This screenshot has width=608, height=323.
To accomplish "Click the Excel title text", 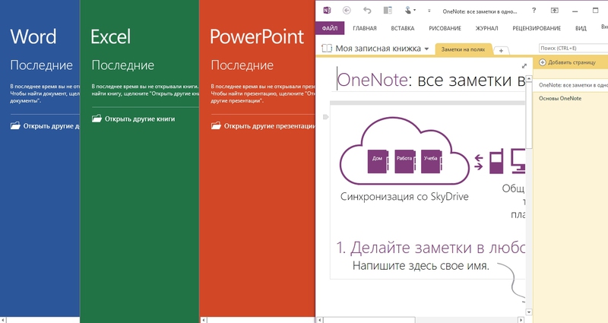I will [x=110, y=36].
